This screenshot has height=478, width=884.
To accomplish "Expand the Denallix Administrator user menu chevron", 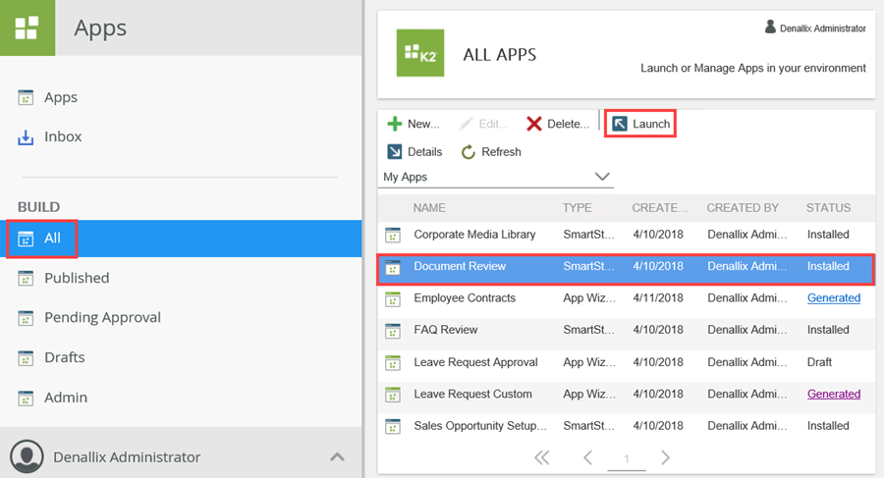I will click(x=337, y=456).
